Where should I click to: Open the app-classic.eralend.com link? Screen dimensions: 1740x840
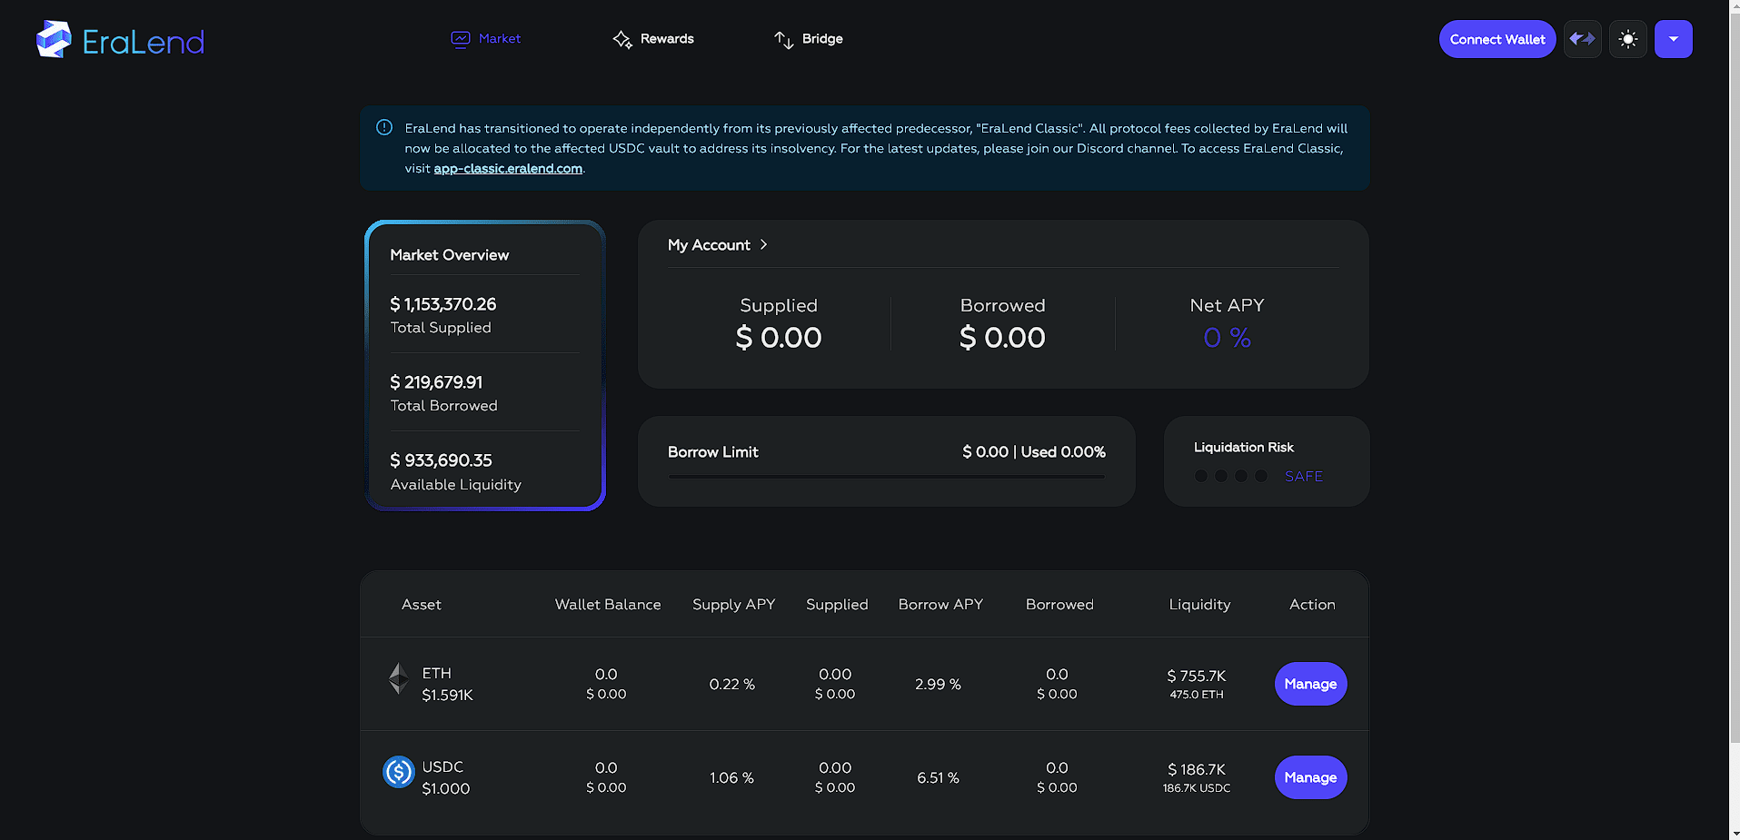pyautogui.click(x=508, y=169)
